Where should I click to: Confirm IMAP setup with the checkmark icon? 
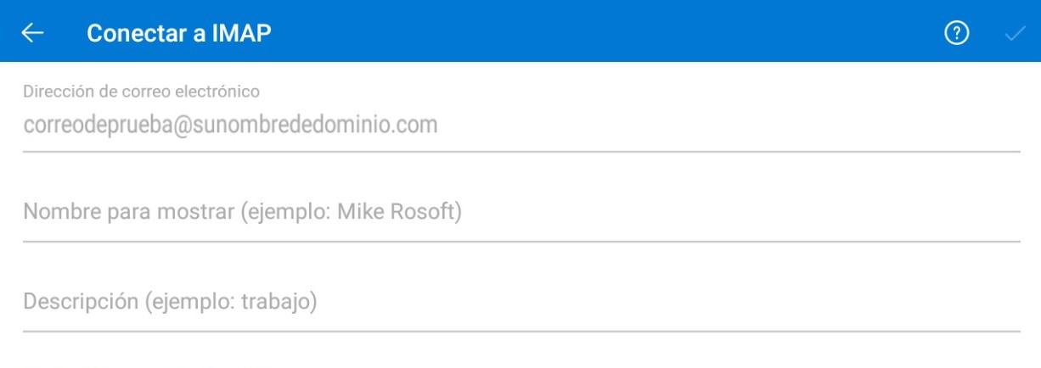(x=1015, y=34)
